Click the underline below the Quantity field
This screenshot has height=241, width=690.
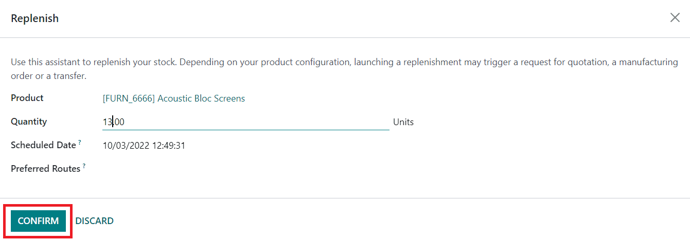point(245,130)
